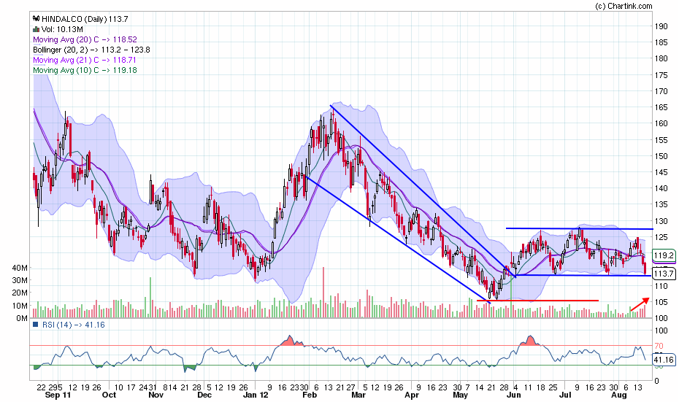Open the (c) Chartink.com credit text
Screen dimensions: 679x402
(624, 6)
